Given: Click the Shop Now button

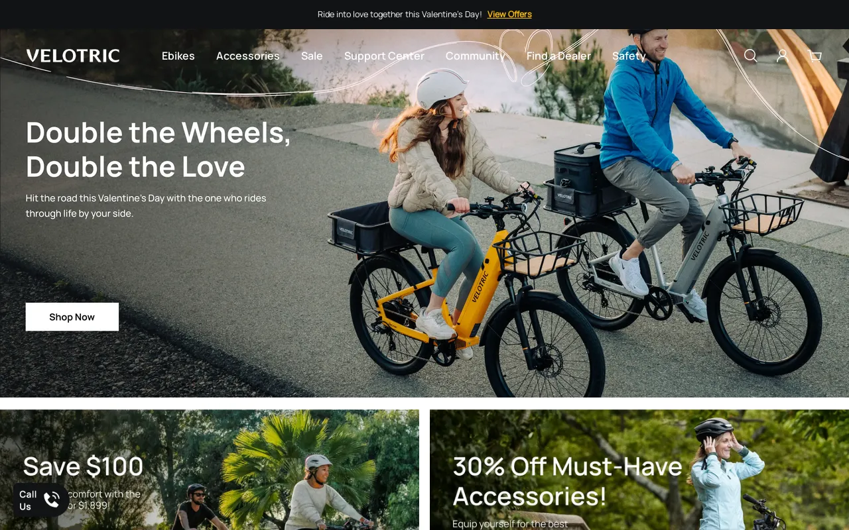Looking at the screenshot, I should click(72, 317).
